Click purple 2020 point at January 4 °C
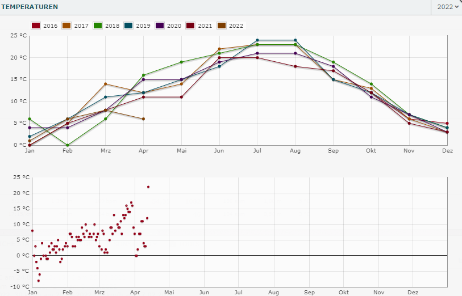462x296 pixels. point(30,128)
